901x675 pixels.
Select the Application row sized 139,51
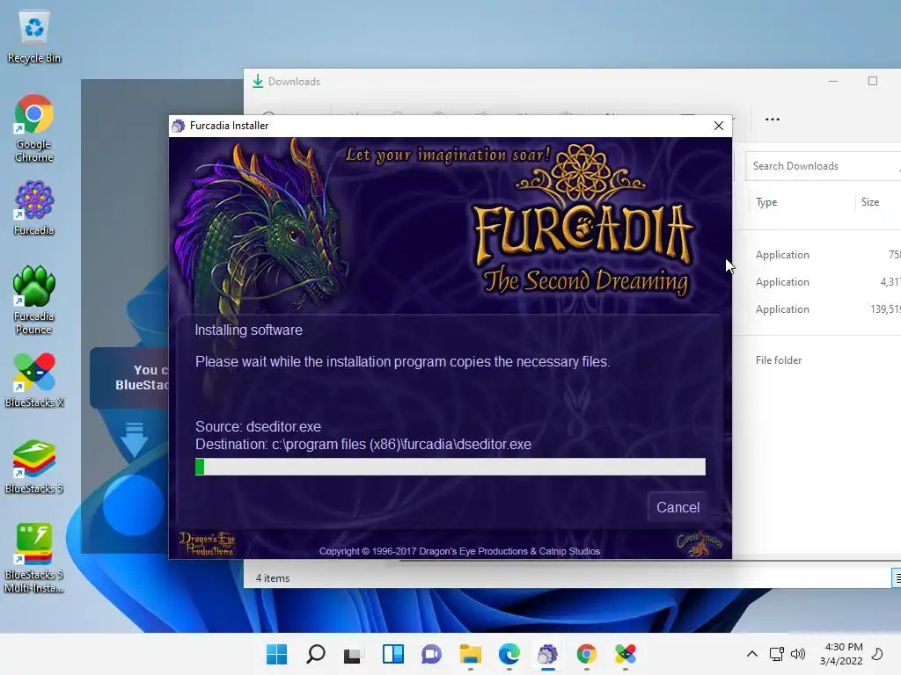coord(817,308)
